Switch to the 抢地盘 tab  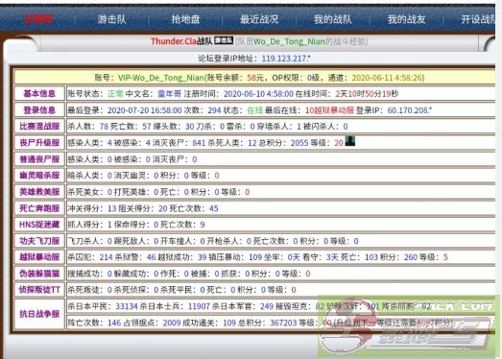click(185, 19)
